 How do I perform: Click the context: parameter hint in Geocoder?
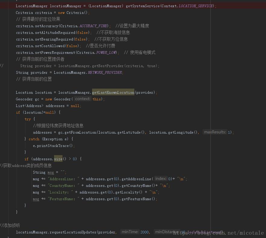point(82,99)
